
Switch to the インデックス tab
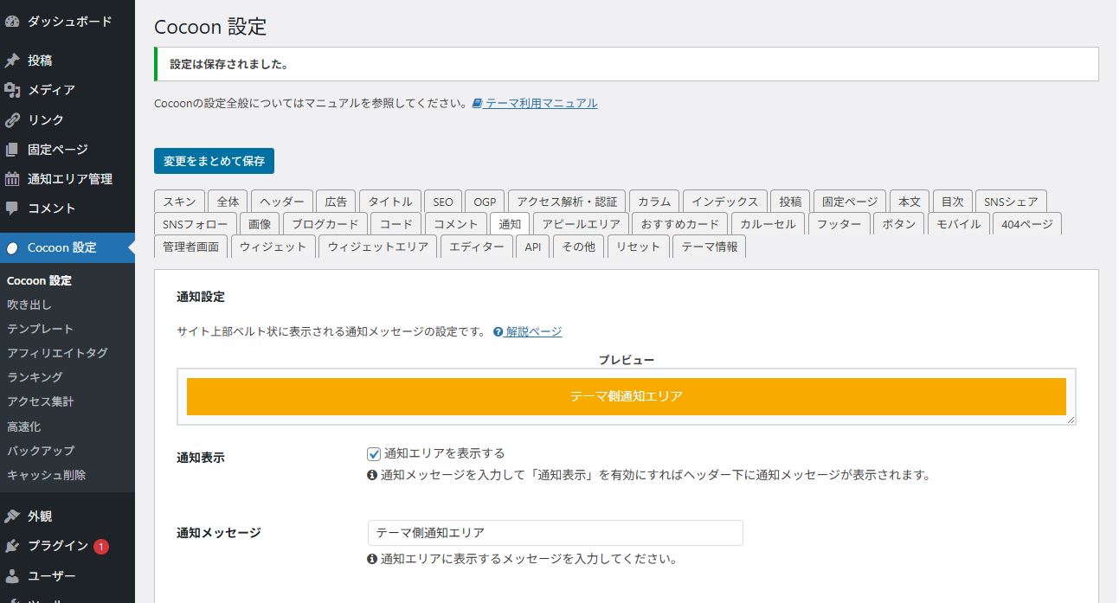click(x=724, y=202)
